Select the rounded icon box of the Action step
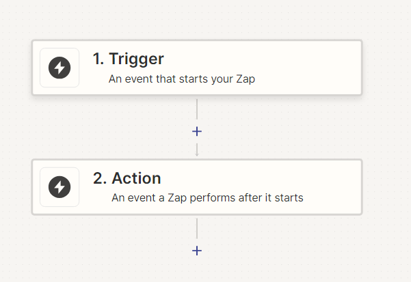411x282 pixels. click(x=59, y=187)
